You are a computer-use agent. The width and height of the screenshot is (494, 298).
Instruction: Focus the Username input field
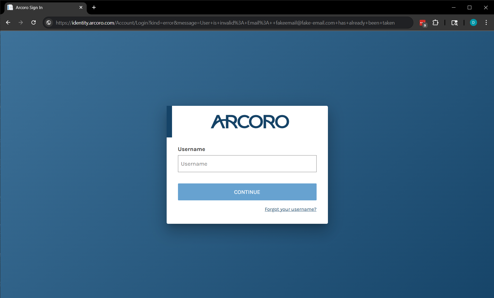point(247,164)
